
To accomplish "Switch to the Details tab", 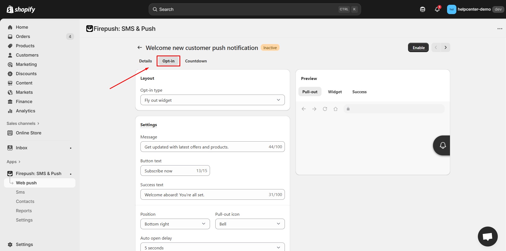I will [x=145, y=61].
